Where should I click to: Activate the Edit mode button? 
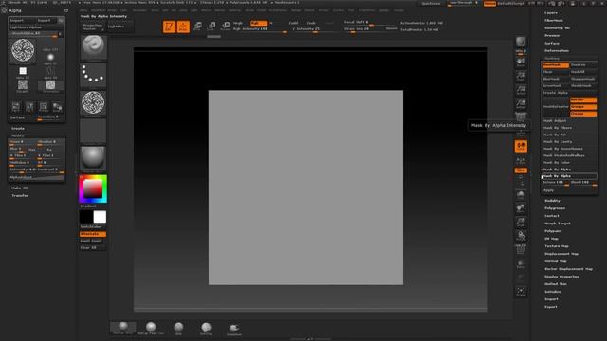169,27
